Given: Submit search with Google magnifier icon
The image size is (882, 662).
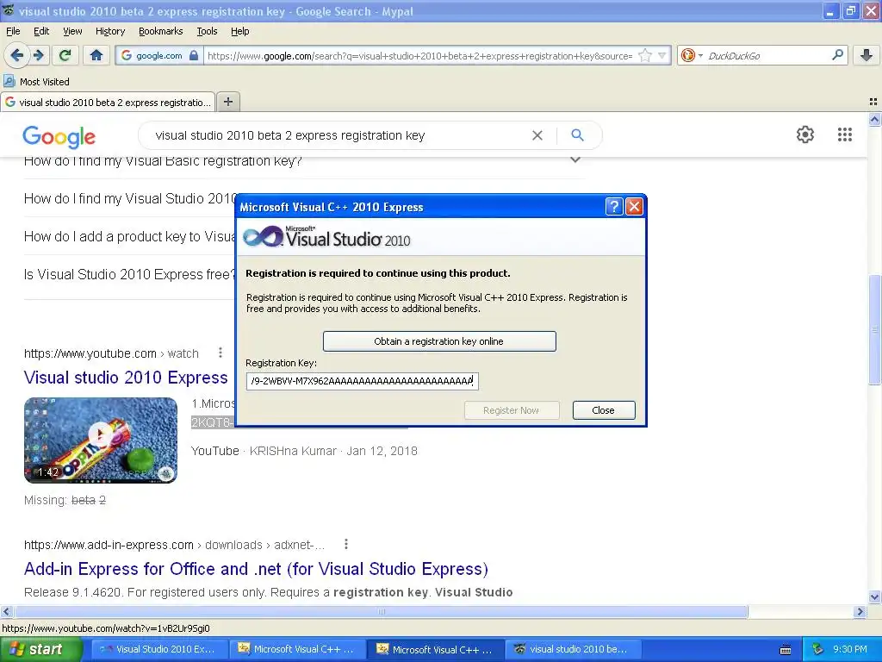Looking at the screenshot, I should (577, 135).
